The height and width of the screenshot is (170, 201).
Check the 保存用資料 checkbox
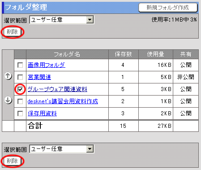(20, 113)
